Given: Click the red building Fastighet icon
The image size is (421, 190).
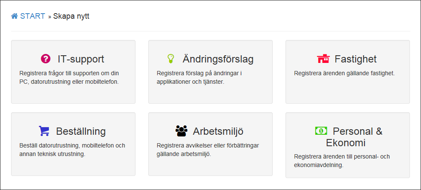Looking at the screenshot, I should (323, 59).
